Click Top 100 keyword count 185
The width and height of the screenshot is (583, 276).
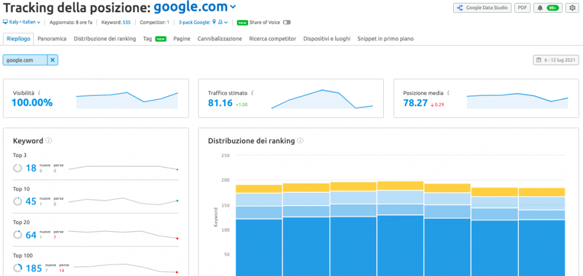(x=33, y=268)
